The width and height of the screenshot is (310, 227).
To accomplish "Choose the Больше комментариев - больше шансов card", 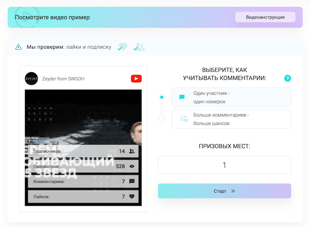I will [231, 119].
